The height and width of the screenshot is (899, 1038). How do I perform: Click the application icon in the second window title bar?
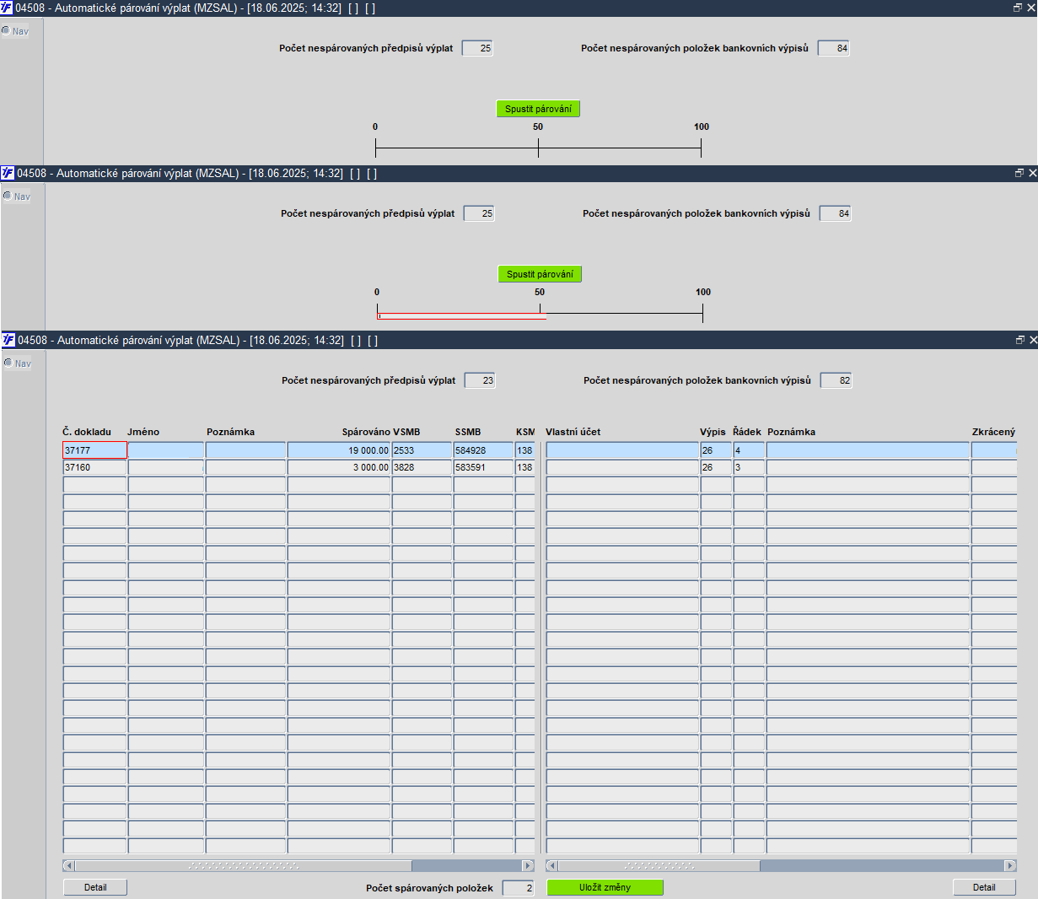pyautogui.click(x=8, y=173)
